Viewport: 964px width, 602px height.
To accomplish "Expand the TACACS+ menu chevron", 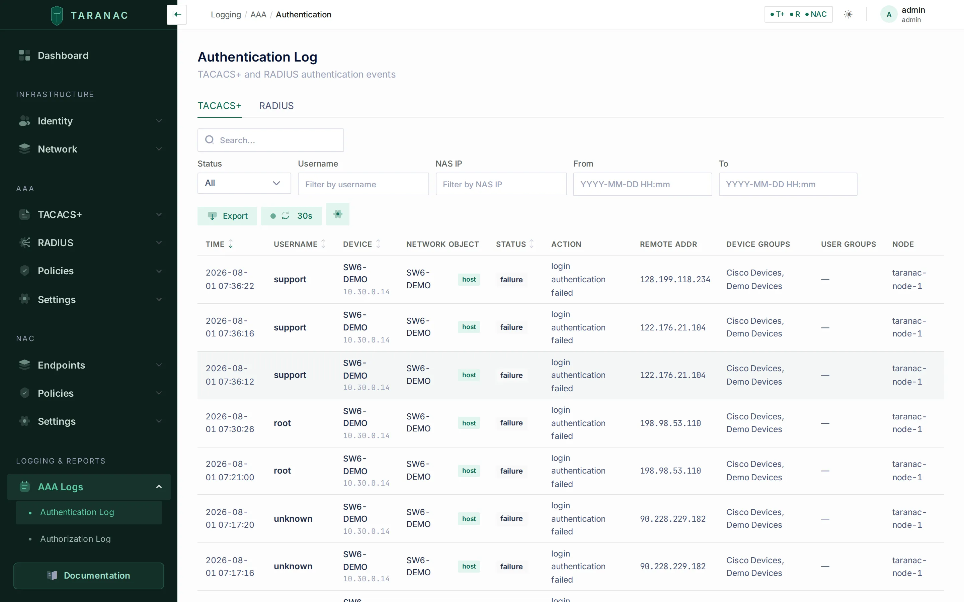I will (159, 214).
